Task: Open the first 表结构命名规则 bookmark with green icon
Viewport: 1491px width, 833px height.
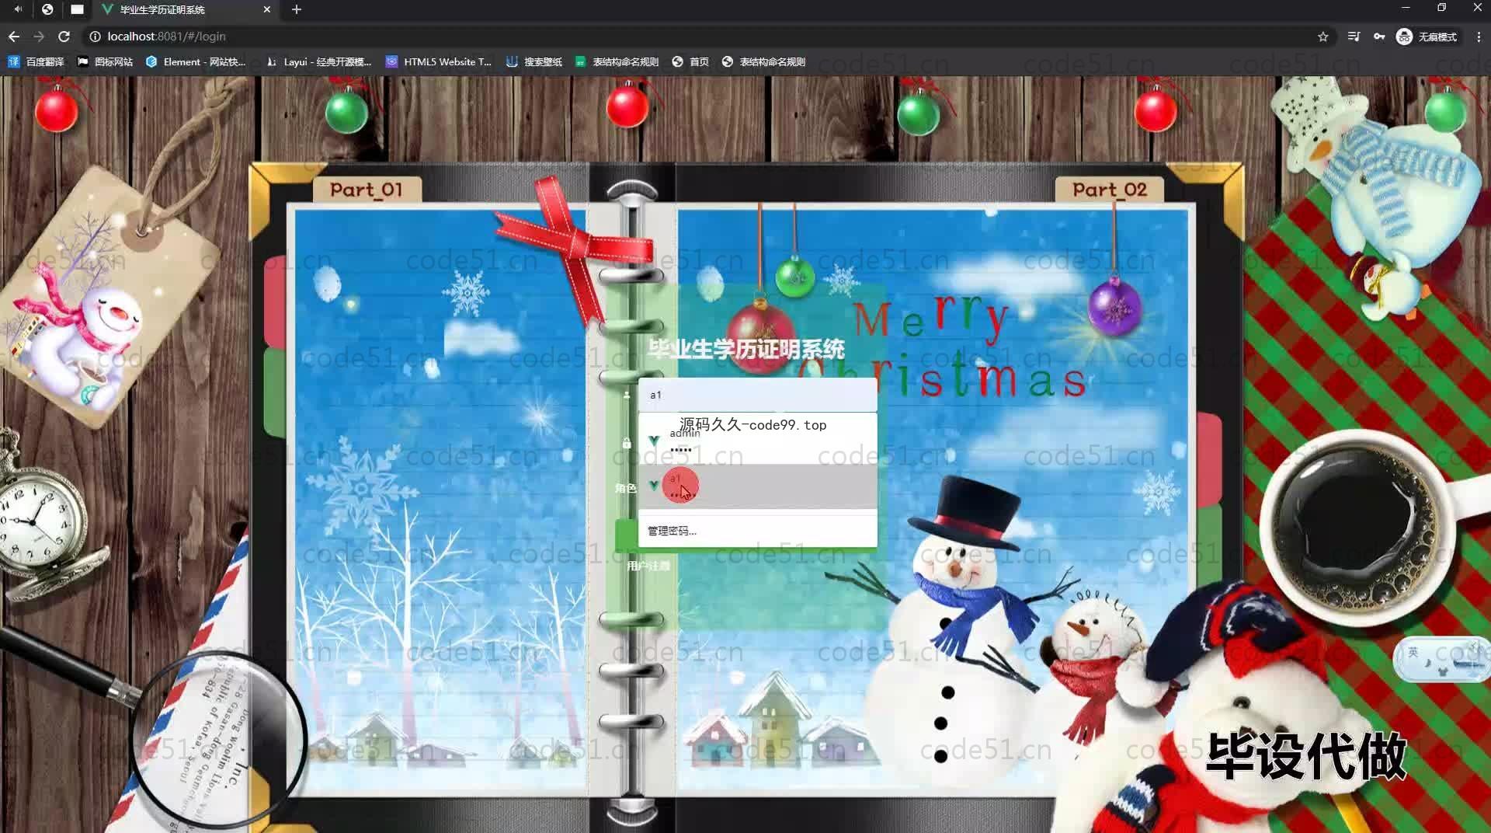Action: [617, 61]
